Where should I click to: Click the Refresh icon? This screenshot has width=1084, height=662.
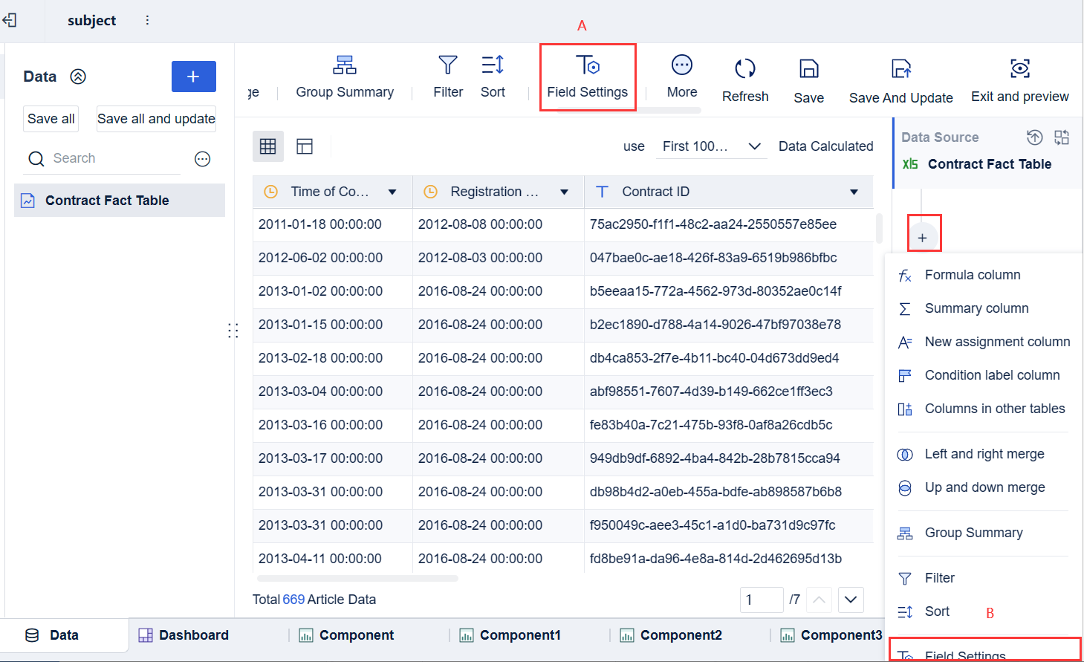[x=745, y=77]
